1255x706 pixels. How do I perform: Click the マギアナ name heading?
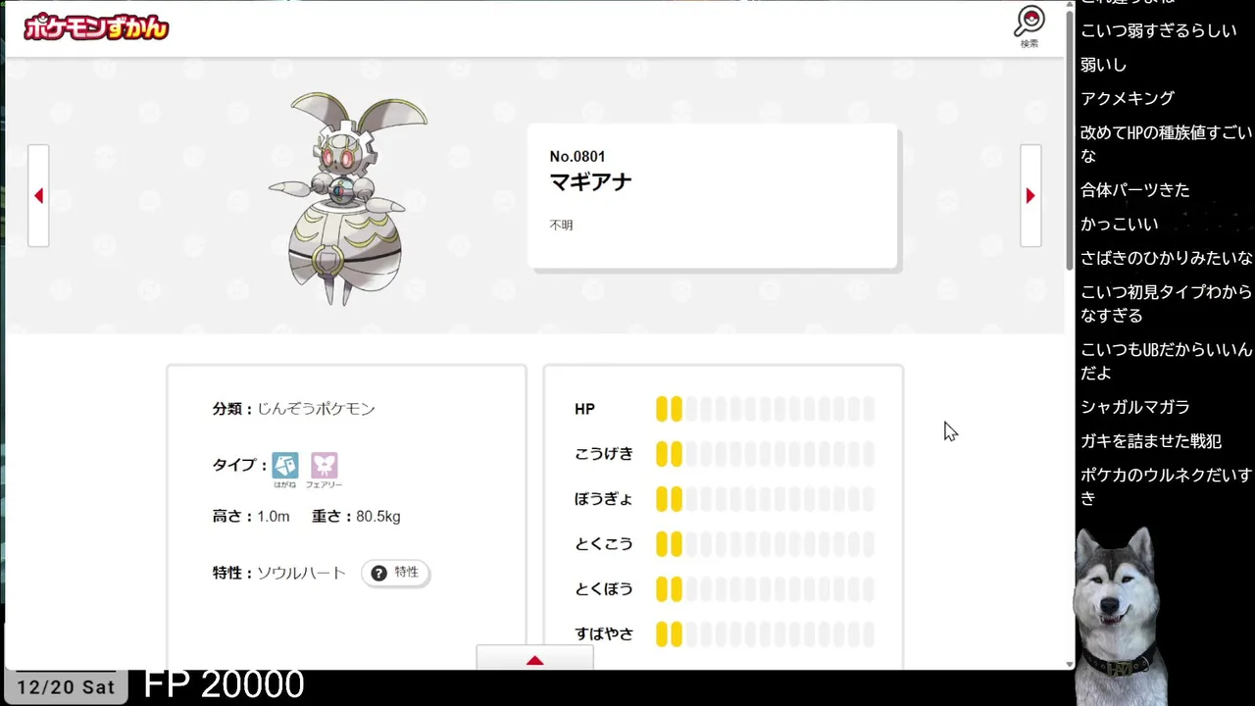click(591, 182)
